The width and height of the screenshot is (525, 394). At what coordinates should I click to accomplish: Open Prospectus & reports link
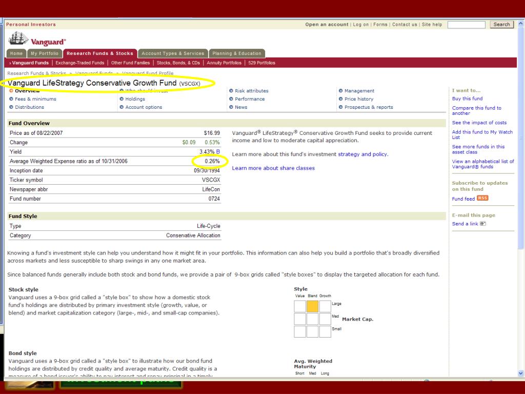pyautogui.click(x=369, y=107)
